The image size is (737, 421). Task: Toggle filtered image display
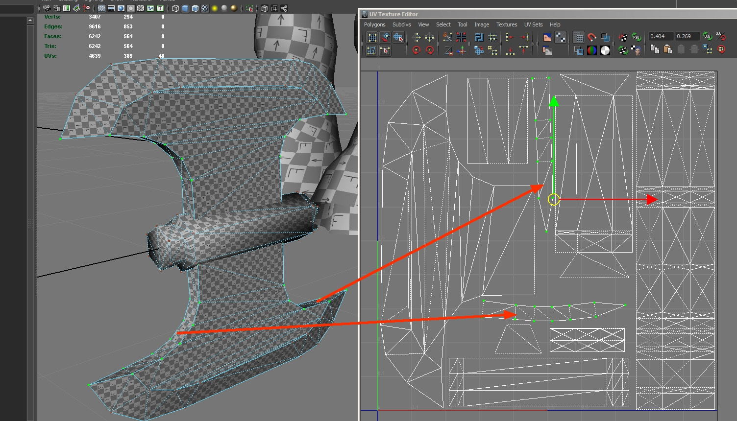pos(561,38)
